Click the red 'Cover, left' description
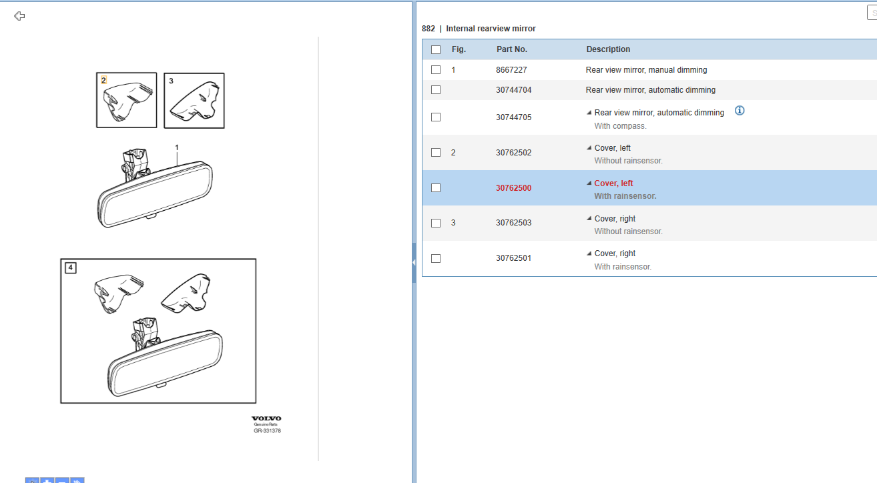This screenshot has height=483, width=877. [x=614, y=183]
